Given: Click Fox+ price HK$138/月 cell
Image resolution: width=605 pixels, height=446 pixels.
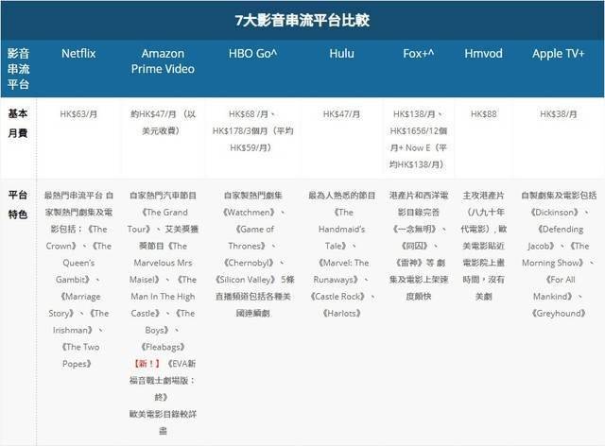Looking at the screenshot, I should [x=418, y=139].
